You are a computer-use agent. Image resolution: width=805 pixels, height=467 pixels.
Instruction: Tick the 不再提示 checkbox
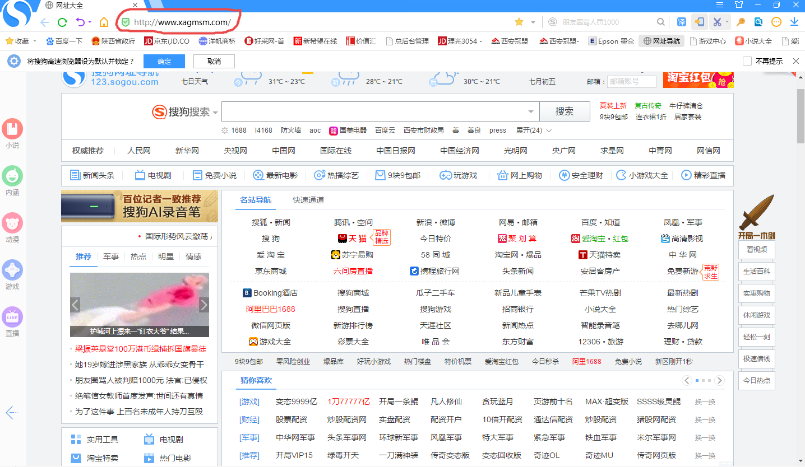tap(747, 61)
